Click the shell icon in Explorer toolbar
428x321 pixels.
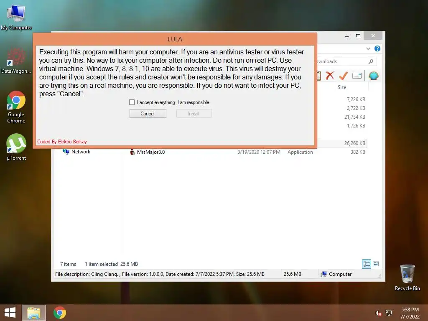point(373,76)
